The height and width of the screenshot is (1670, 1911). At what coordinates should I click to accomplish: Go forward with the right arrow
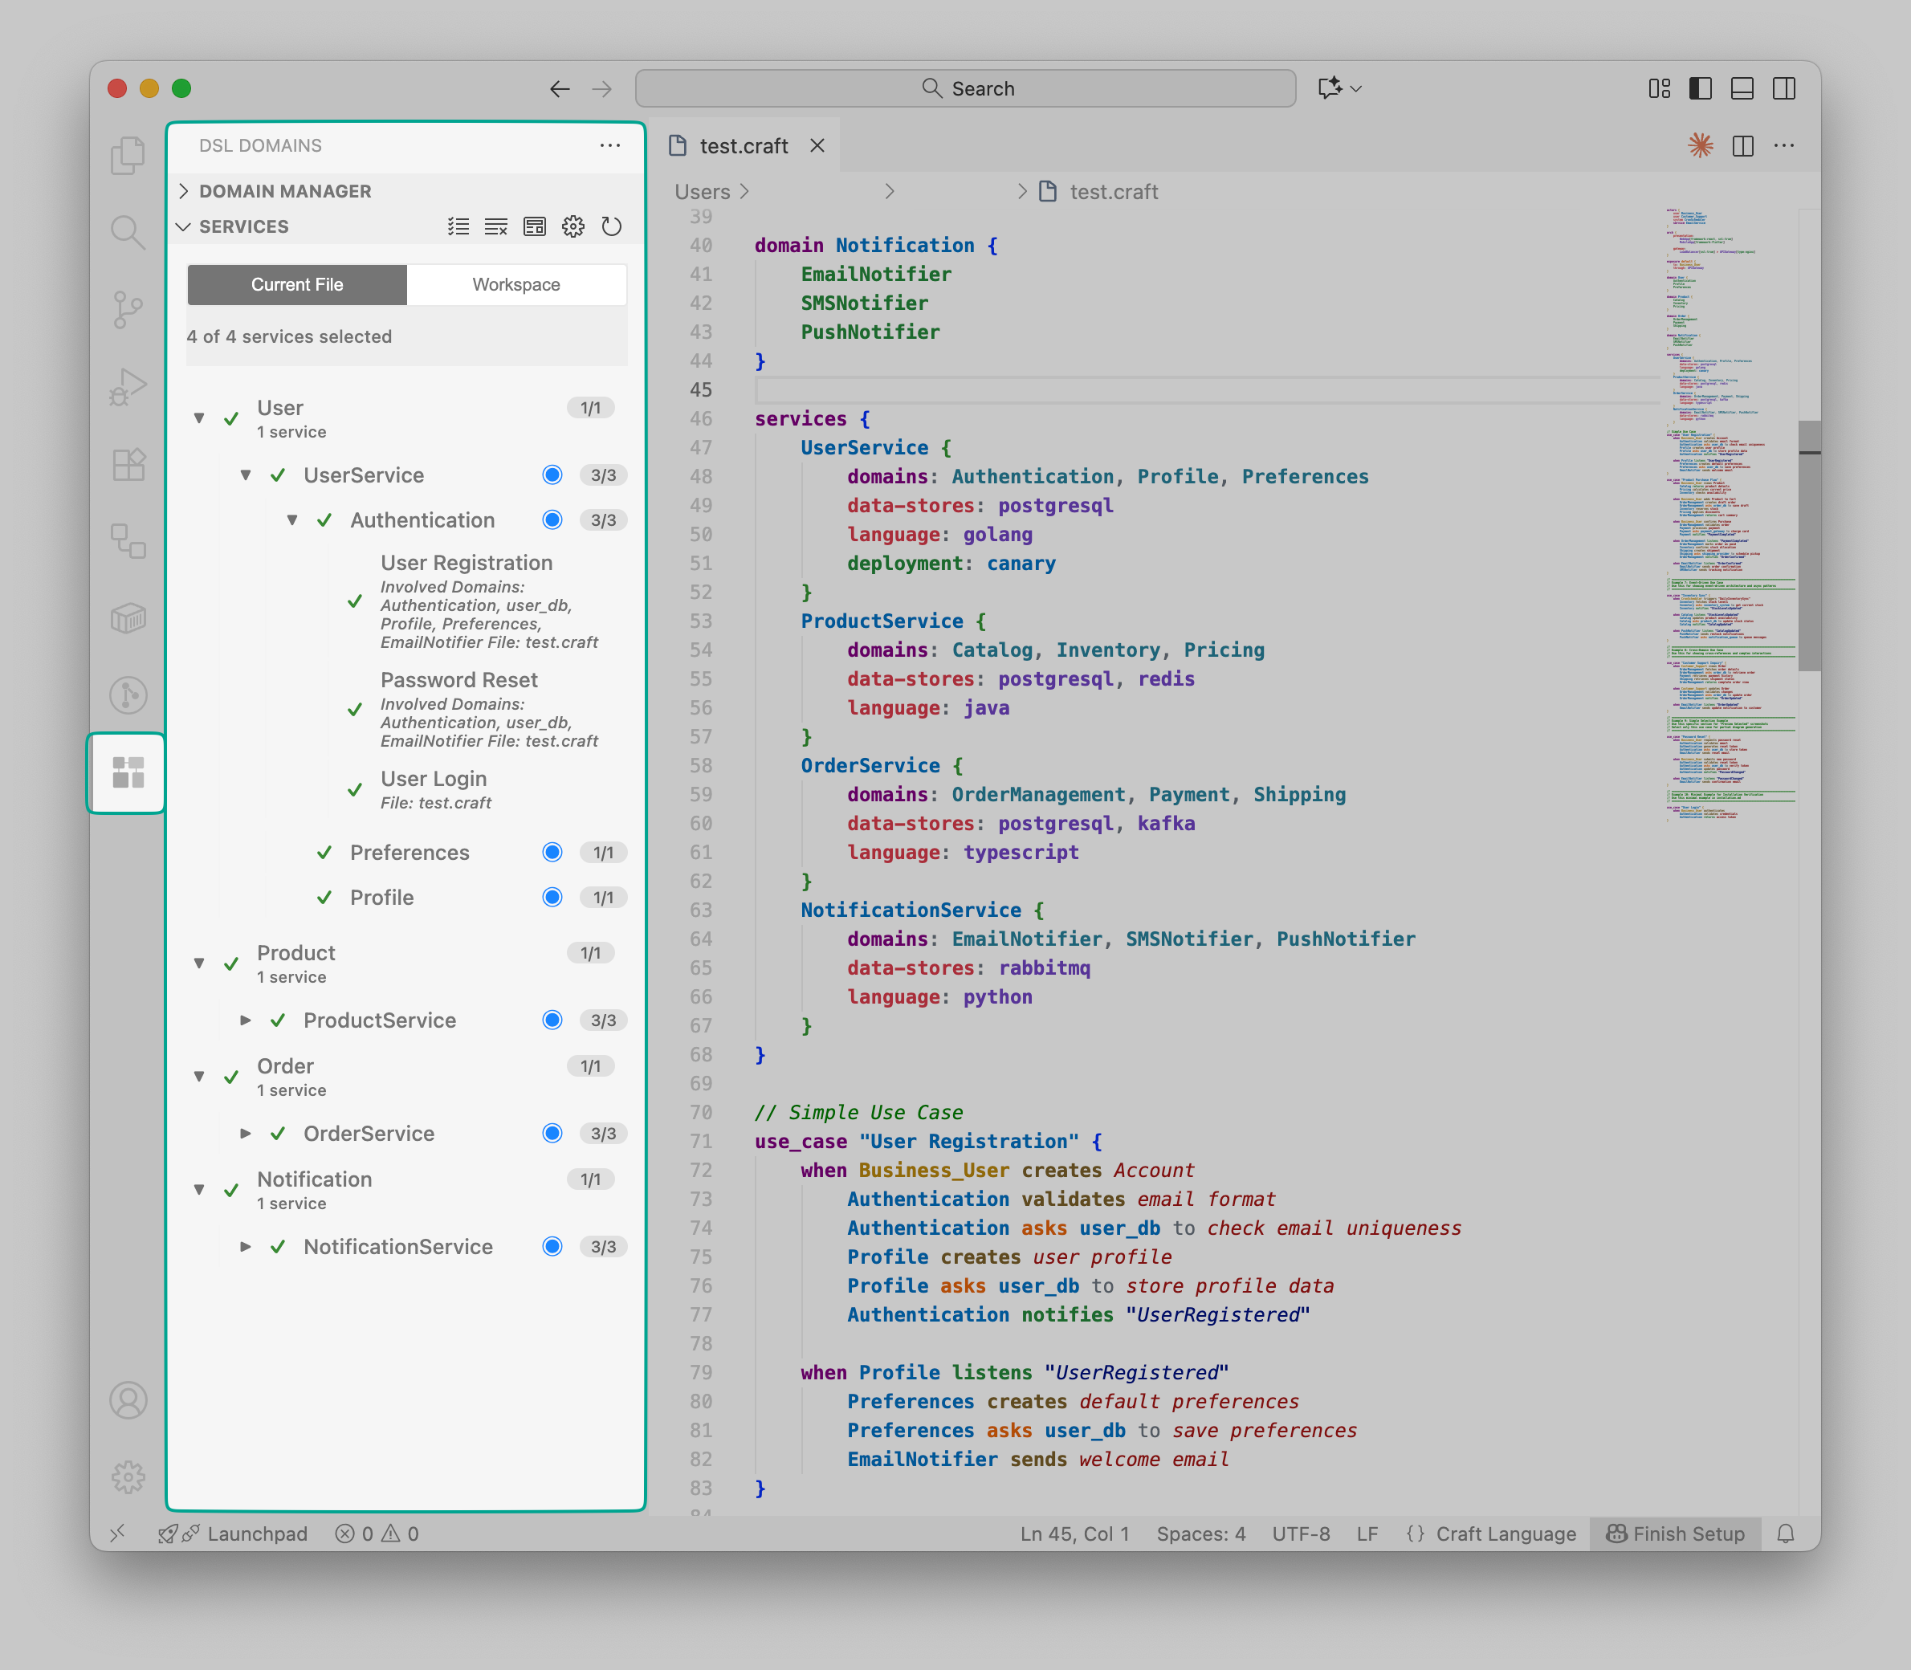point(602,88)
